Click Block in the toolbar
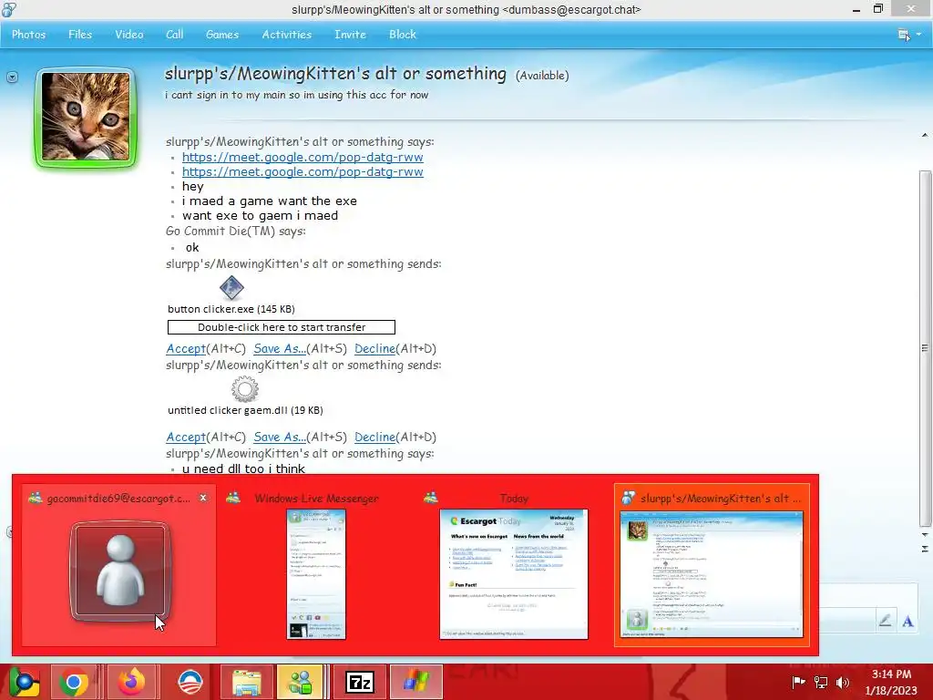Screen dimensions: 933x700 (x=403, y=35)
